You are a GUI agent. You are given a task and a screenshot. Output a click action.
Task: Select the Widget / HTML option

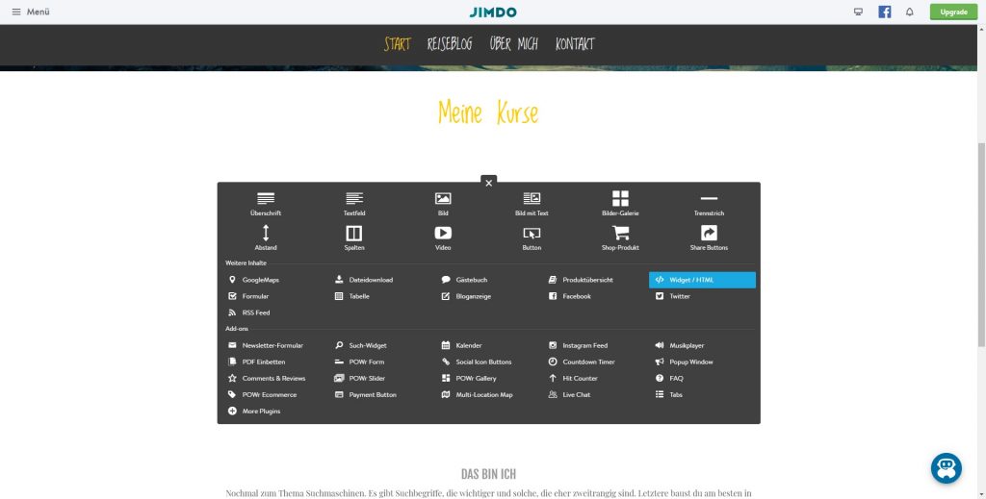pos(702,280)
